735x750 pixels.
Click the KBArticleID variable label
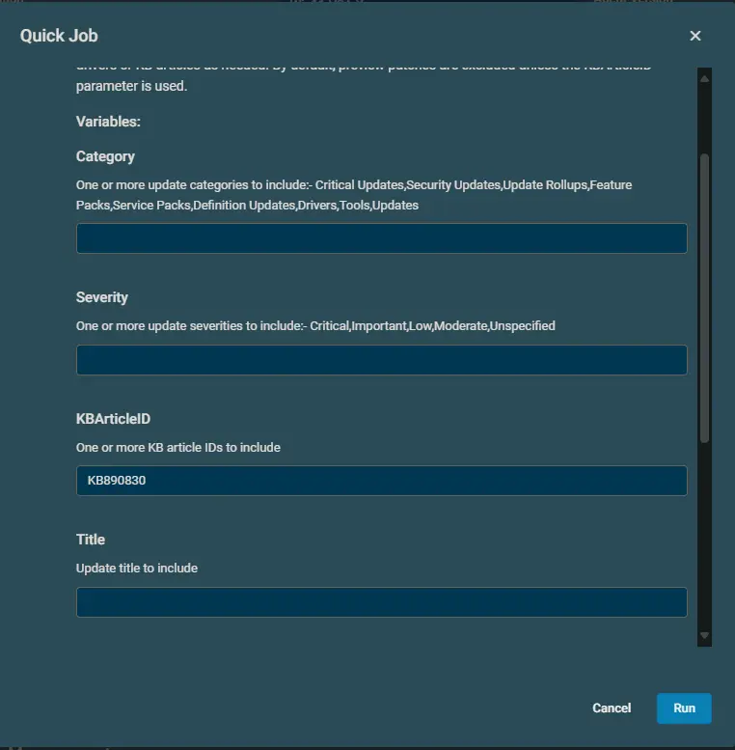click(113, 419)
